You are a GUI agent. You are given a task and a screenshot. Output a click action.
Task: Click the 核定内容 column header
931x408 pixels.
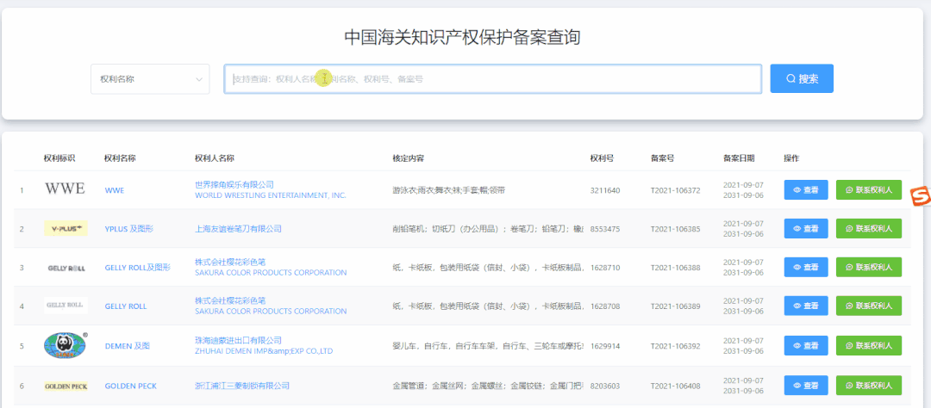click(x=408, y=158)
